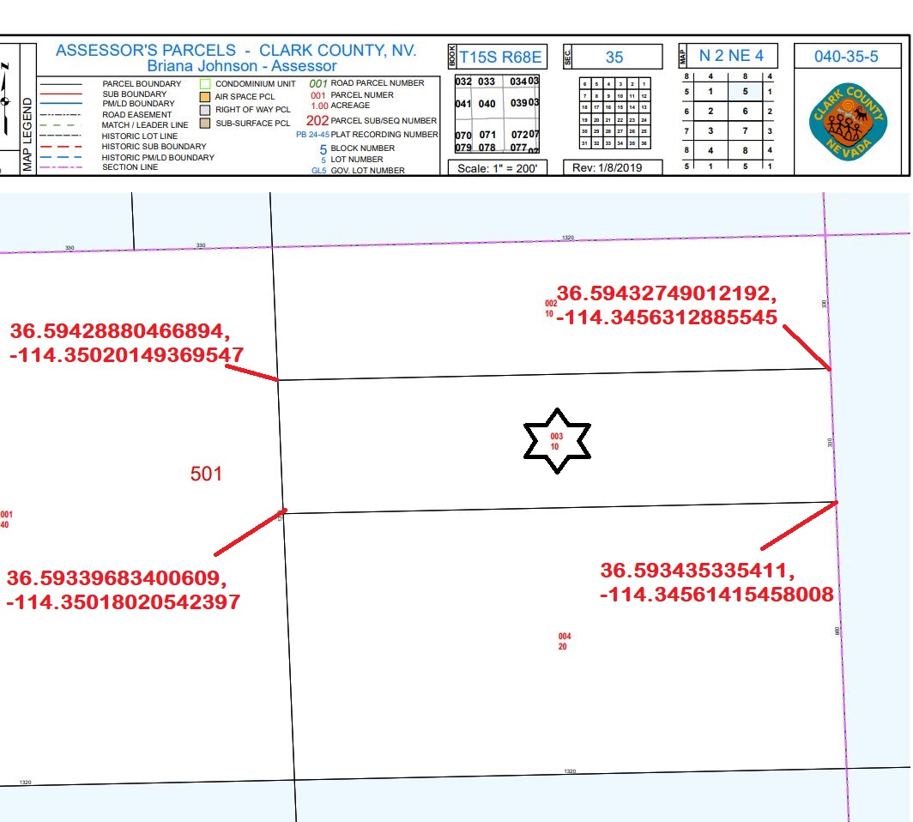This screenshot has width=913, height=822.
Task: Select book 071 in the book index grid
Action: click(x=487, y=136)
